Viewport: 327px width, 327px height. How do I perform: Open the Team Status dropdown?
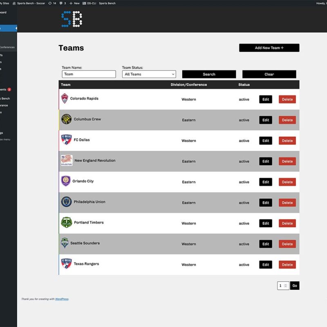pyautogui.click(x=149, y=74)
